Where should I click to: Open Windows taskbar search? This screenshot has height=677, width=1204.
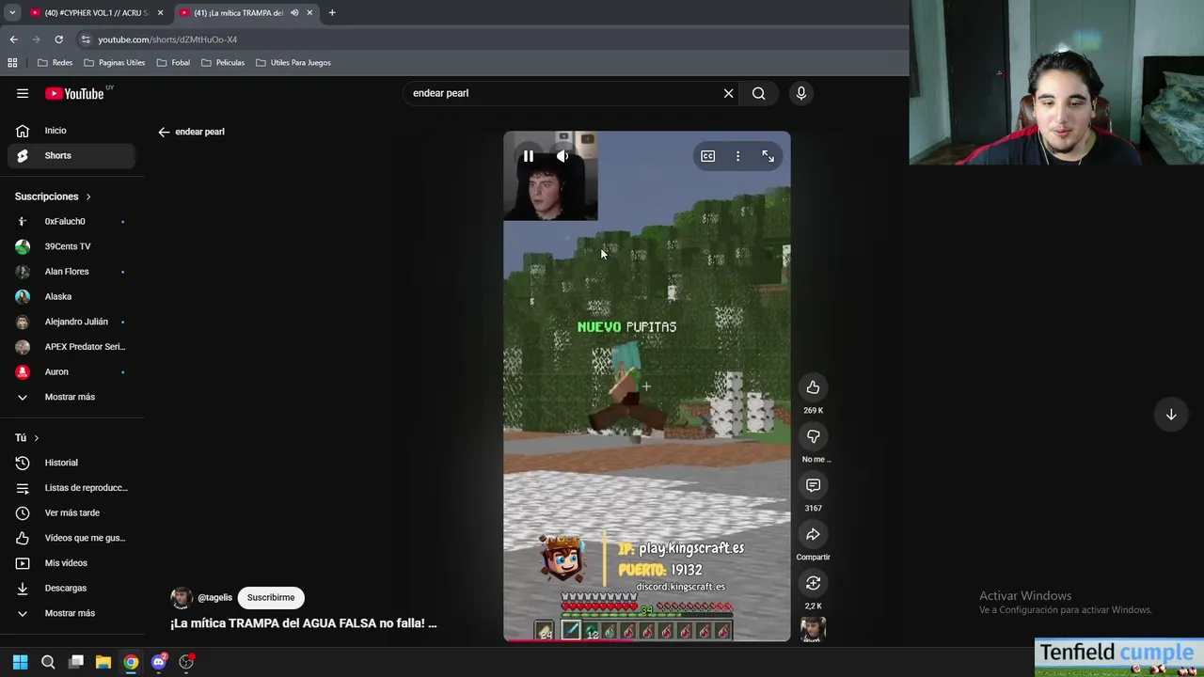pyautogui.click(x=48, y=662)
